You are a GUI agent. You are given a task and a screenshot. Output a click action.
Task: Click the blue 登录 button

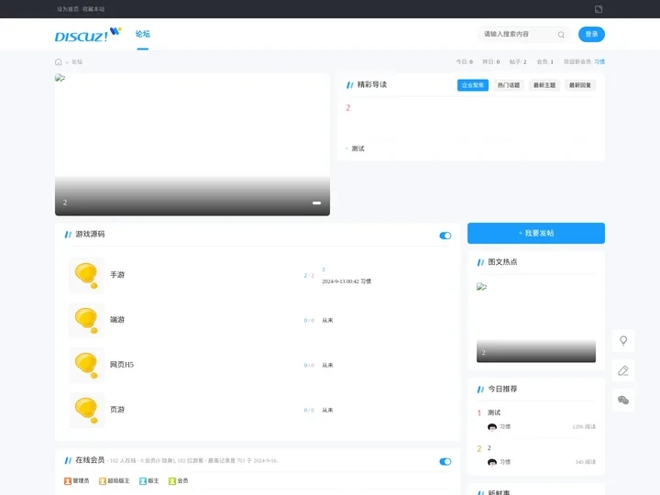coord(591,34)
